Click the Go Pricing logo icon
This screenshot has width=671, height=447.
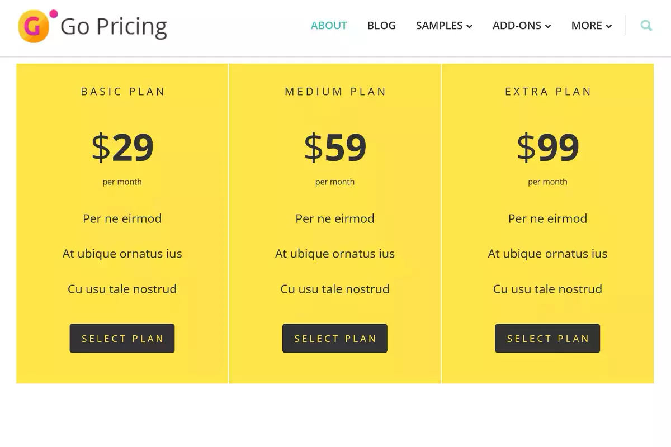pyautogui.click(x=35, y=26)
